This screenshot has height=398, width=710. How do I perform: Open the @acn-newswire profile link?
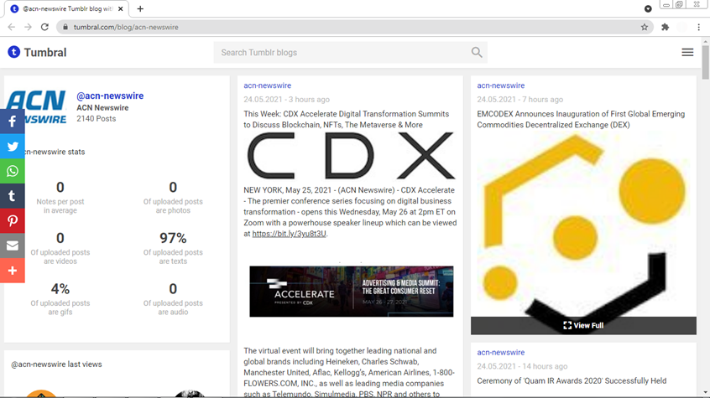pyautogui.click(x=110, y=96)
